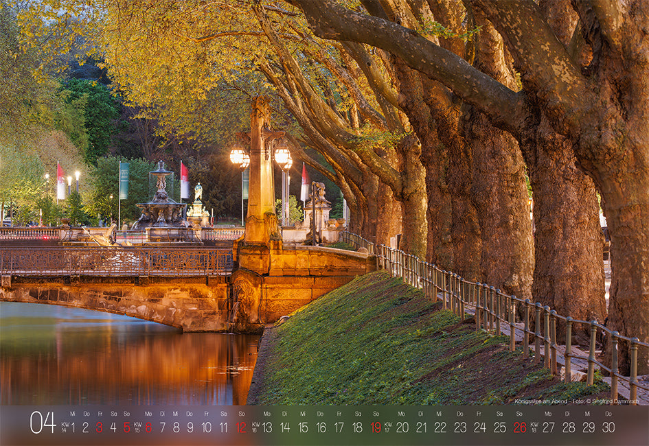Select red Monday date 6
Screen dimensions: 649x446
click(148, 427)
